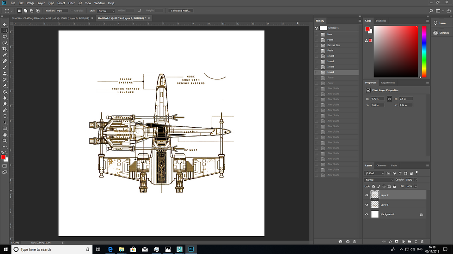Hide Layer 2 via its eye icon
Viewport: 453px width, 254px height.
[x=367, y=195]
